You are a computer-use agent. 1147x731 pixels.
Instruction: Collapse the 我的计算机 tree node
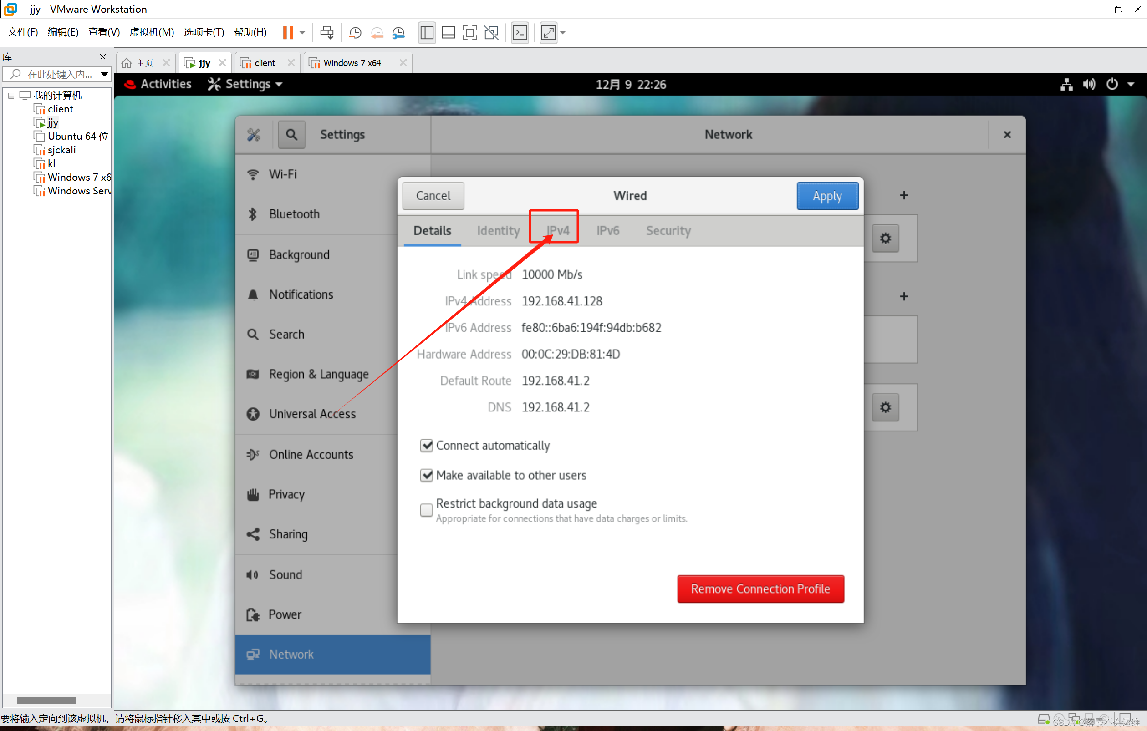[x=11, y=96]
